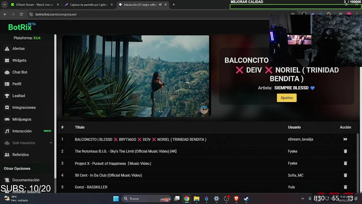
Task: Click the yellow Ajustes button
Action: [x=287, y=98]
